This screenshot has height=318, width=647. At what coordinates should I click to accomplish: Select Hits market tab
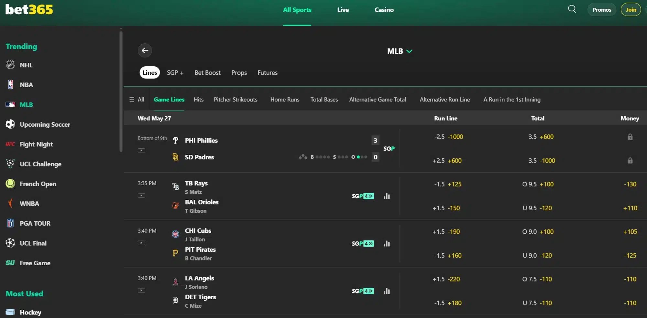(x=199, y=100)
